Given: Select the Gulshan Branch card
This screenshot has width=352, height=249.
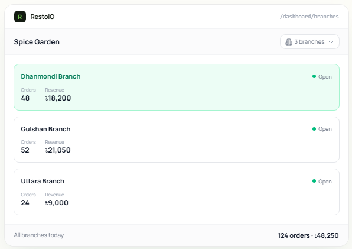Looking at the screenshot, I should 177,140.
